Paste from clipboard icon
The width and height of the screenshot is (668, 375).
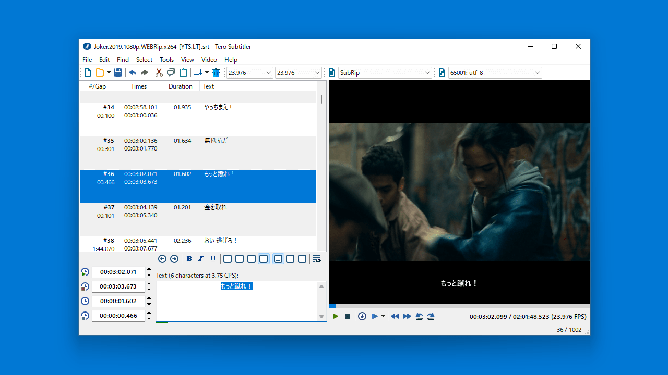[183, 73]
